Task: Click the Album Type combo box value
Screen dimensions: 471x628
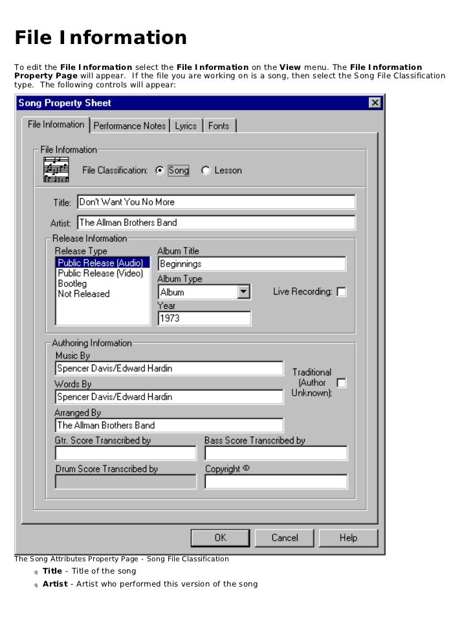Action: (x=198, y=292)
